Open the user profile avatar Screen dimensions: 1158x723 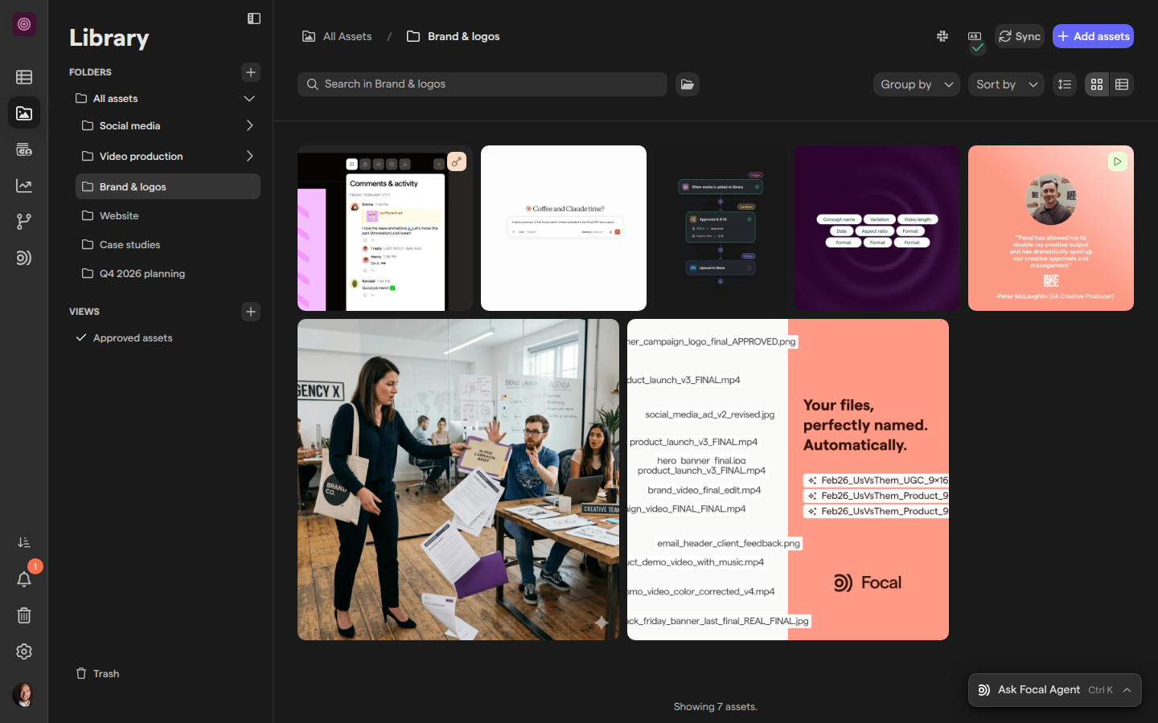(x=24, y=695)
